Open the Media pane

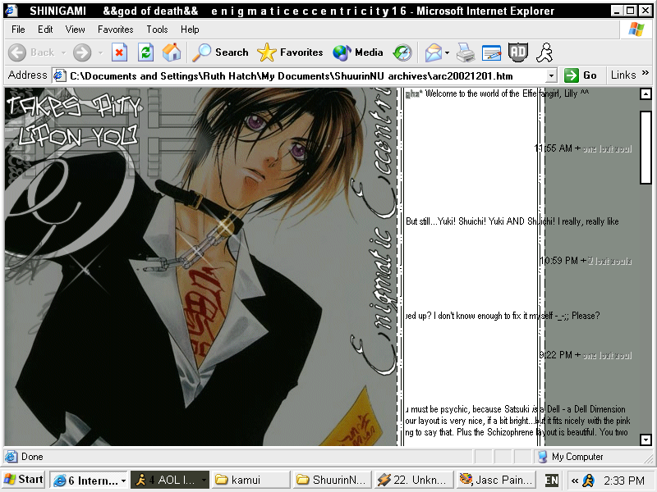click(x=358, y=52)
